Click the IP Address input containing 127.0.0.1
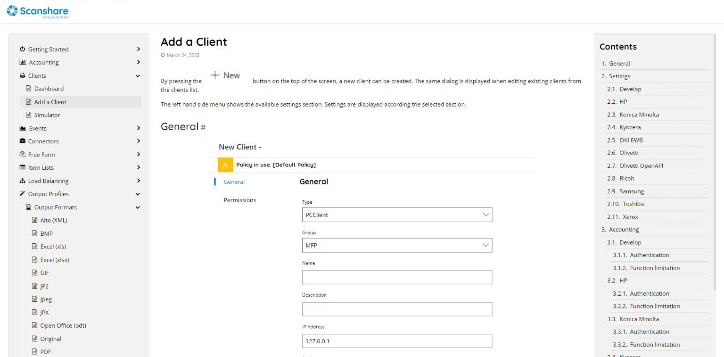 point(397,341)
